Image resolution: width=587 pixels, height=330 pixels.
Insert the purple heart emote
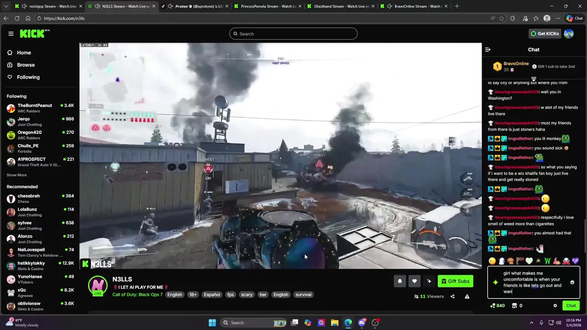[x=575, y=261]
